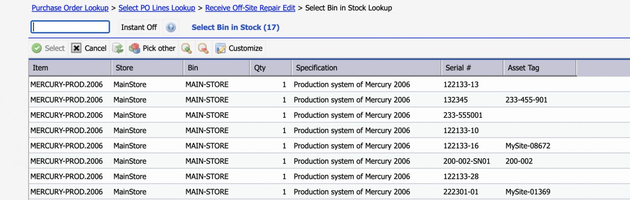Viewport: 630px width, 200px height.
Task: Click the help question mark icon
Action: [x=171, y=28]
